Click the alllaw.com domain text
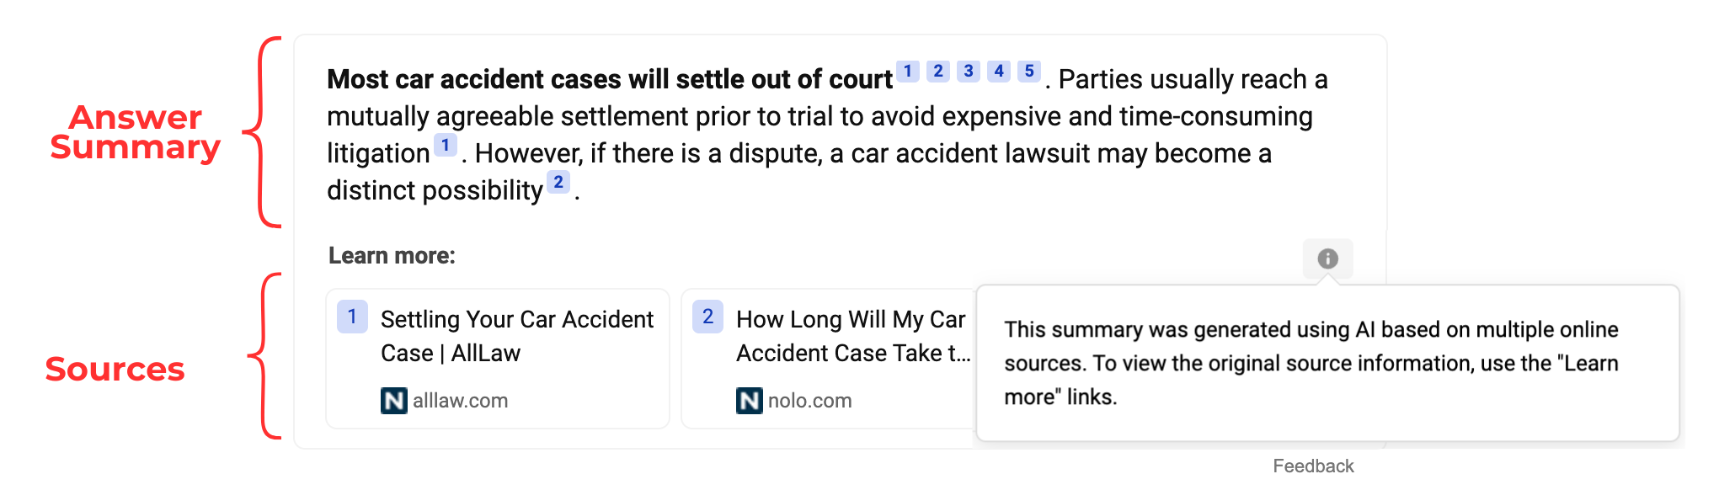Screen dimensions: 1735x490 [461, 401]
